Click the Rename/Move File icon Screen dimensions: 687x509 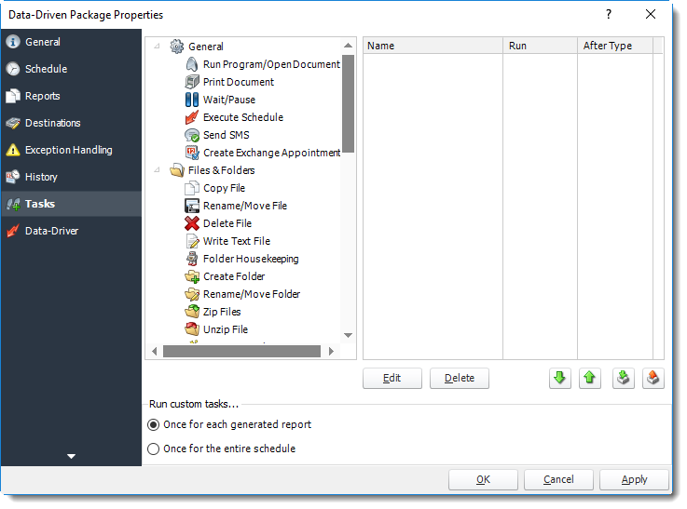click(x=191, y=206)
